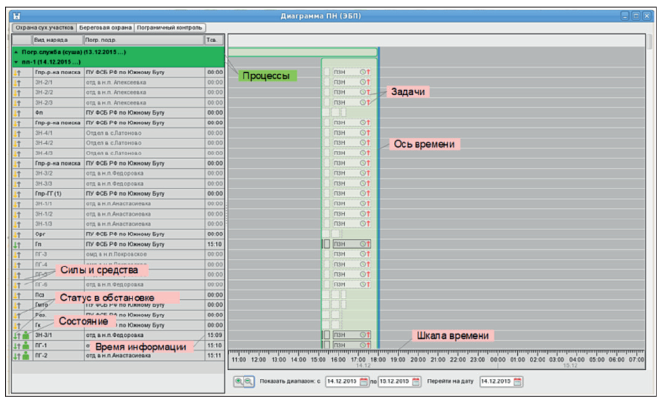Screen dimensions: 666x402
Task: Click the green person icon in the ПГ-1 row
Action: [26, 346]
